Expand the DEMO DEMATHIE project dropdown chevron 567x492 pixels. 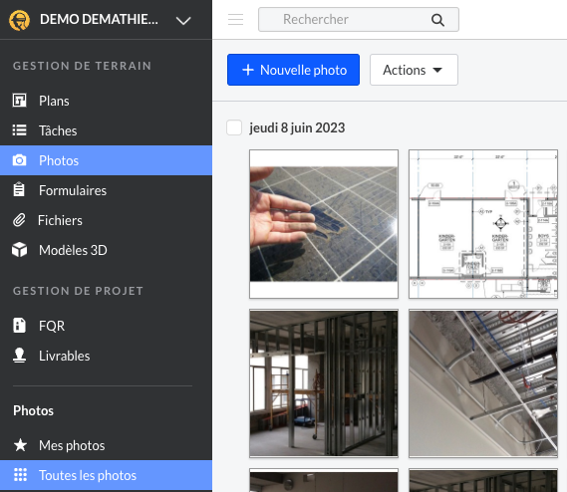click(183, 21)
